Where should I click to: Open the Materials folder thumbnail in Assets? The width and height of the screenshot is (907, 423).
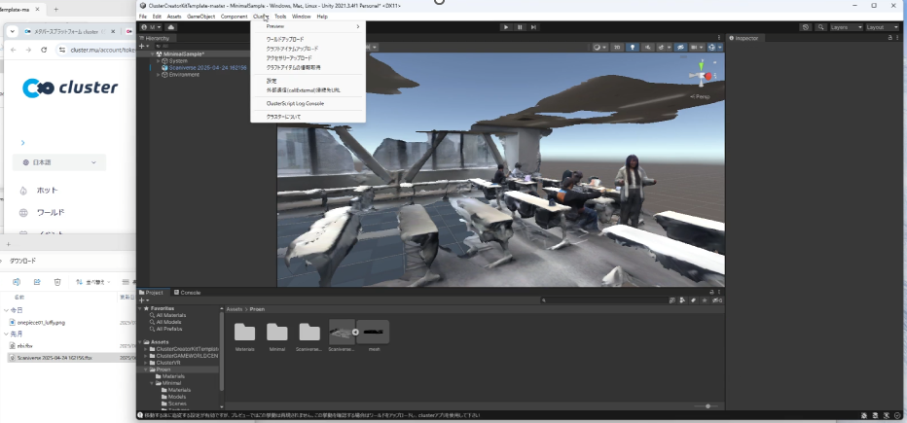[244, 334]
